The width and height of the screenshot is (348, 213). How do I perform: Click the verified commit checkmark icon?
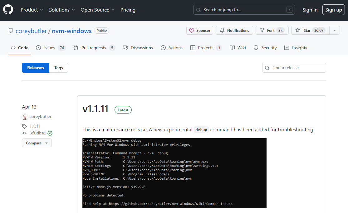tap(50, 133)
